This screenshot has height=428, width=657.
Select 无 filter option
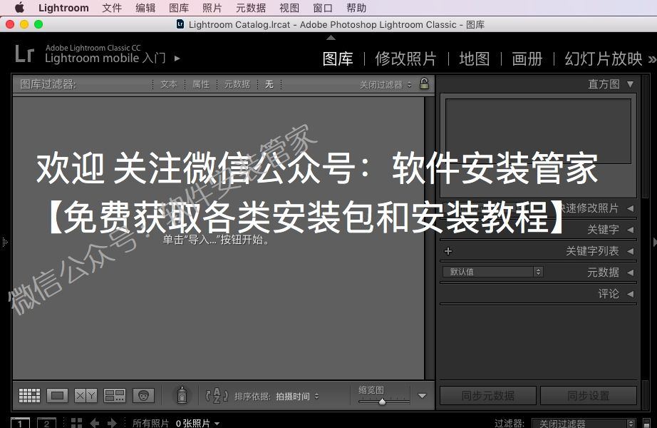pyautogui.click(x=269, y=84)
